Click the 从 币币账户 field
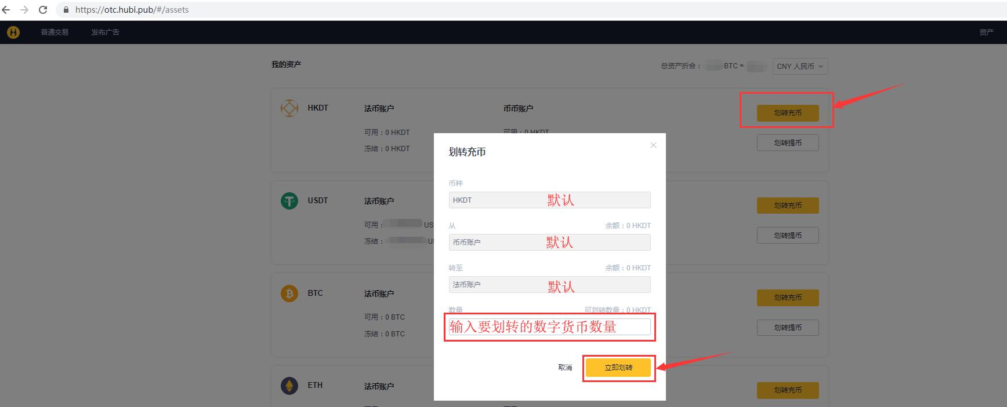Screen dimensions: 1007x407 tap(549, 242)
